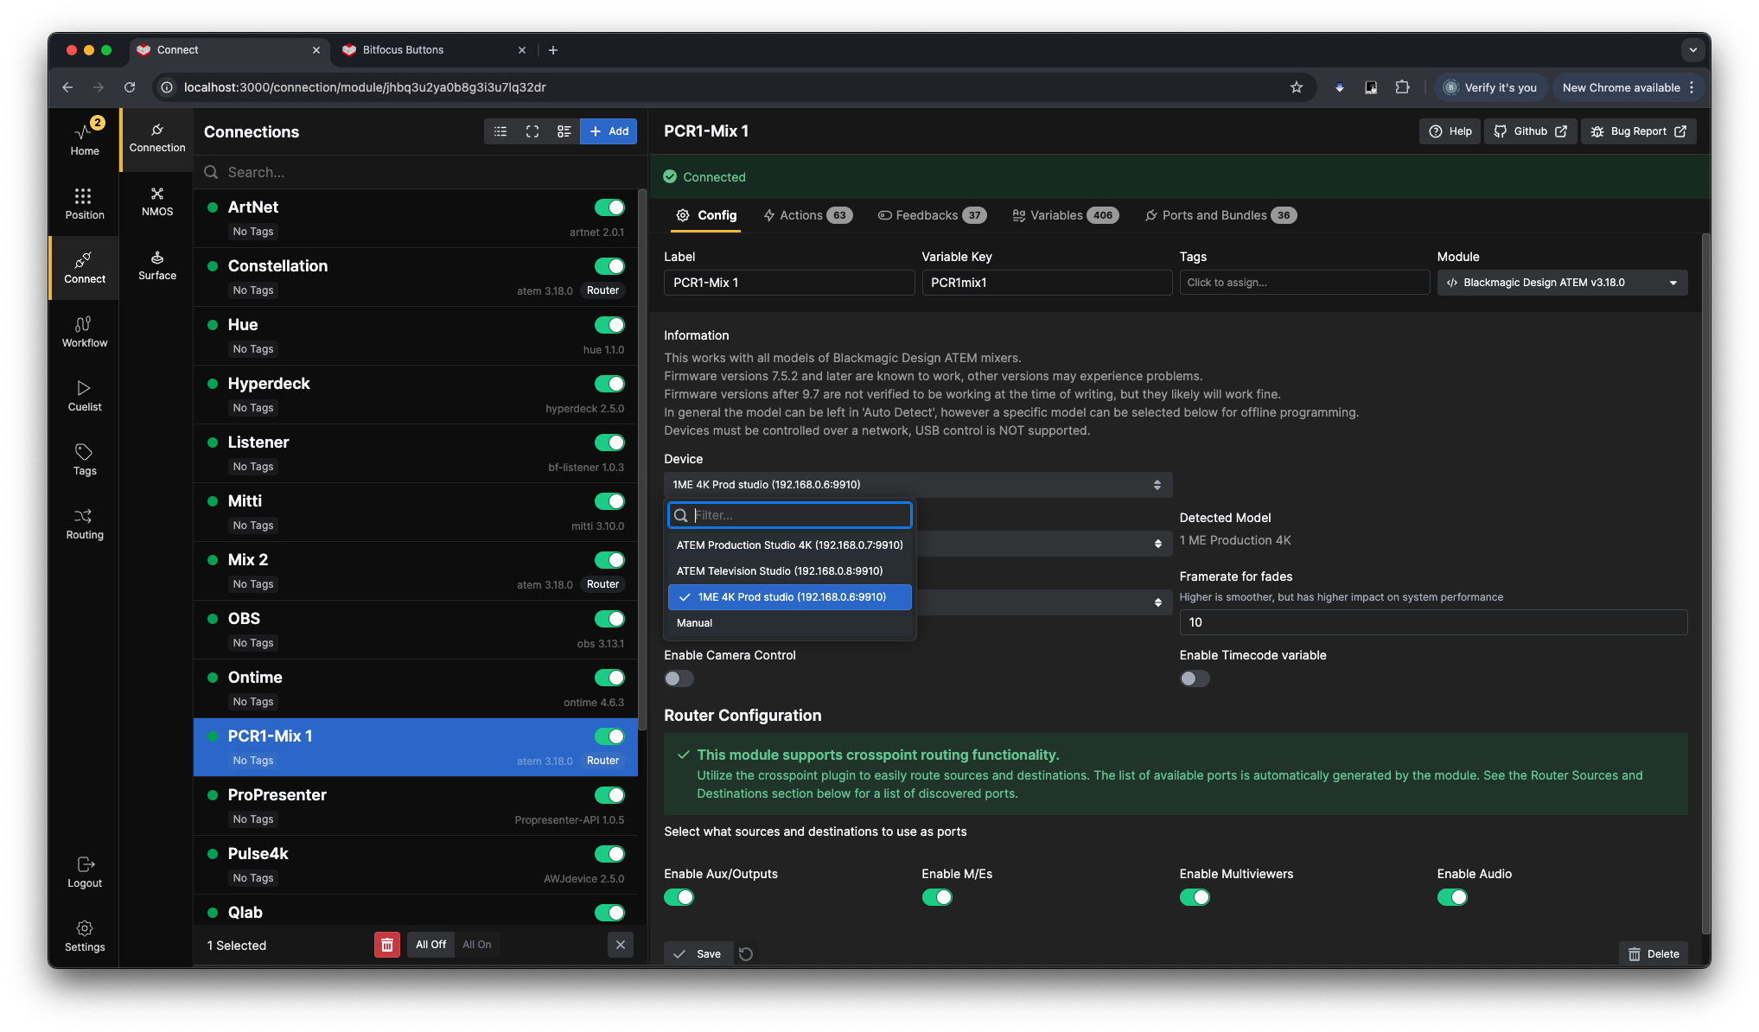Image resolution: width=1759 pixels, height=1032 pixels.
Task: Open the Github link
Action: pyautogui.click(x=1531, y=131)
